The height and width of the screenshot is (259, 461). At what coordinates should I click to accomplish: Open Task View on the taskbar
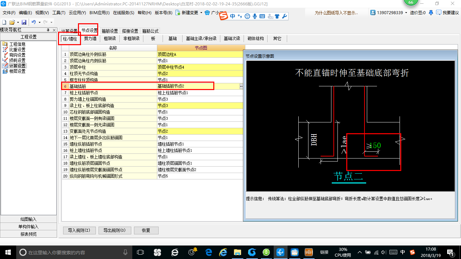pos(140,252)
